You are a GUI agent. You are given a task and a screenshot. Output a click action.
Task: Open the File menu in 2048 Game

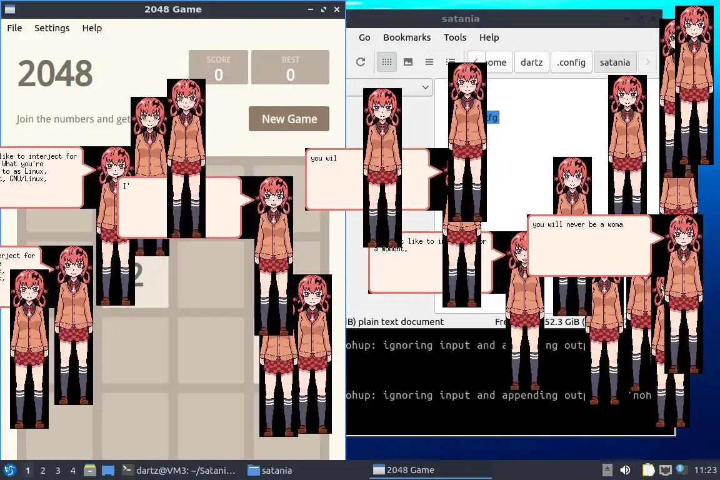click(x=15, y=28)
